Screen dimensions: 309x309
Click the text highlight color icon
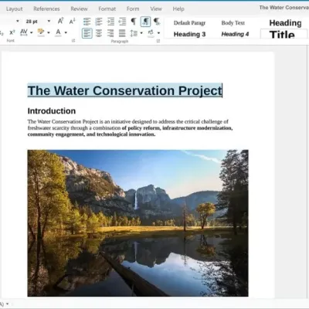(41, 32)
